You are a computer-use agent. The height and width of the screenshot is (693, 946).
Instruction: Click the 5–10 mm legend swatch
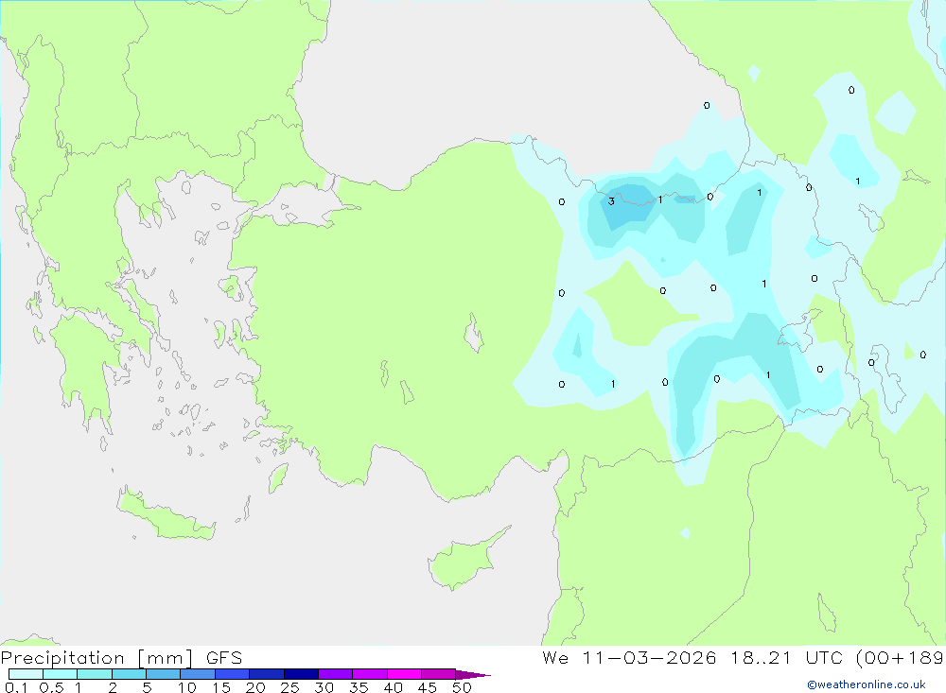(x=164, y=674)
